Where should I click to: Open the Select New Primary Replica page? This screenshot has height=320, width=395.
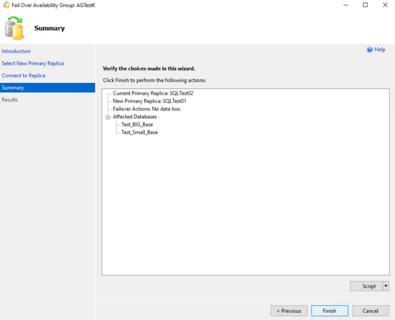coord(33,63)
